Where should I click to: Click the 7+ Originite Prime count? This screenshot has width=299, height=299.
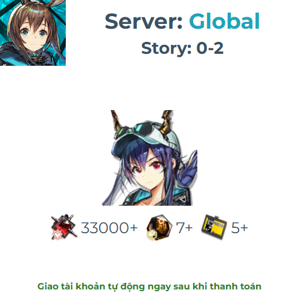point(184,228)
